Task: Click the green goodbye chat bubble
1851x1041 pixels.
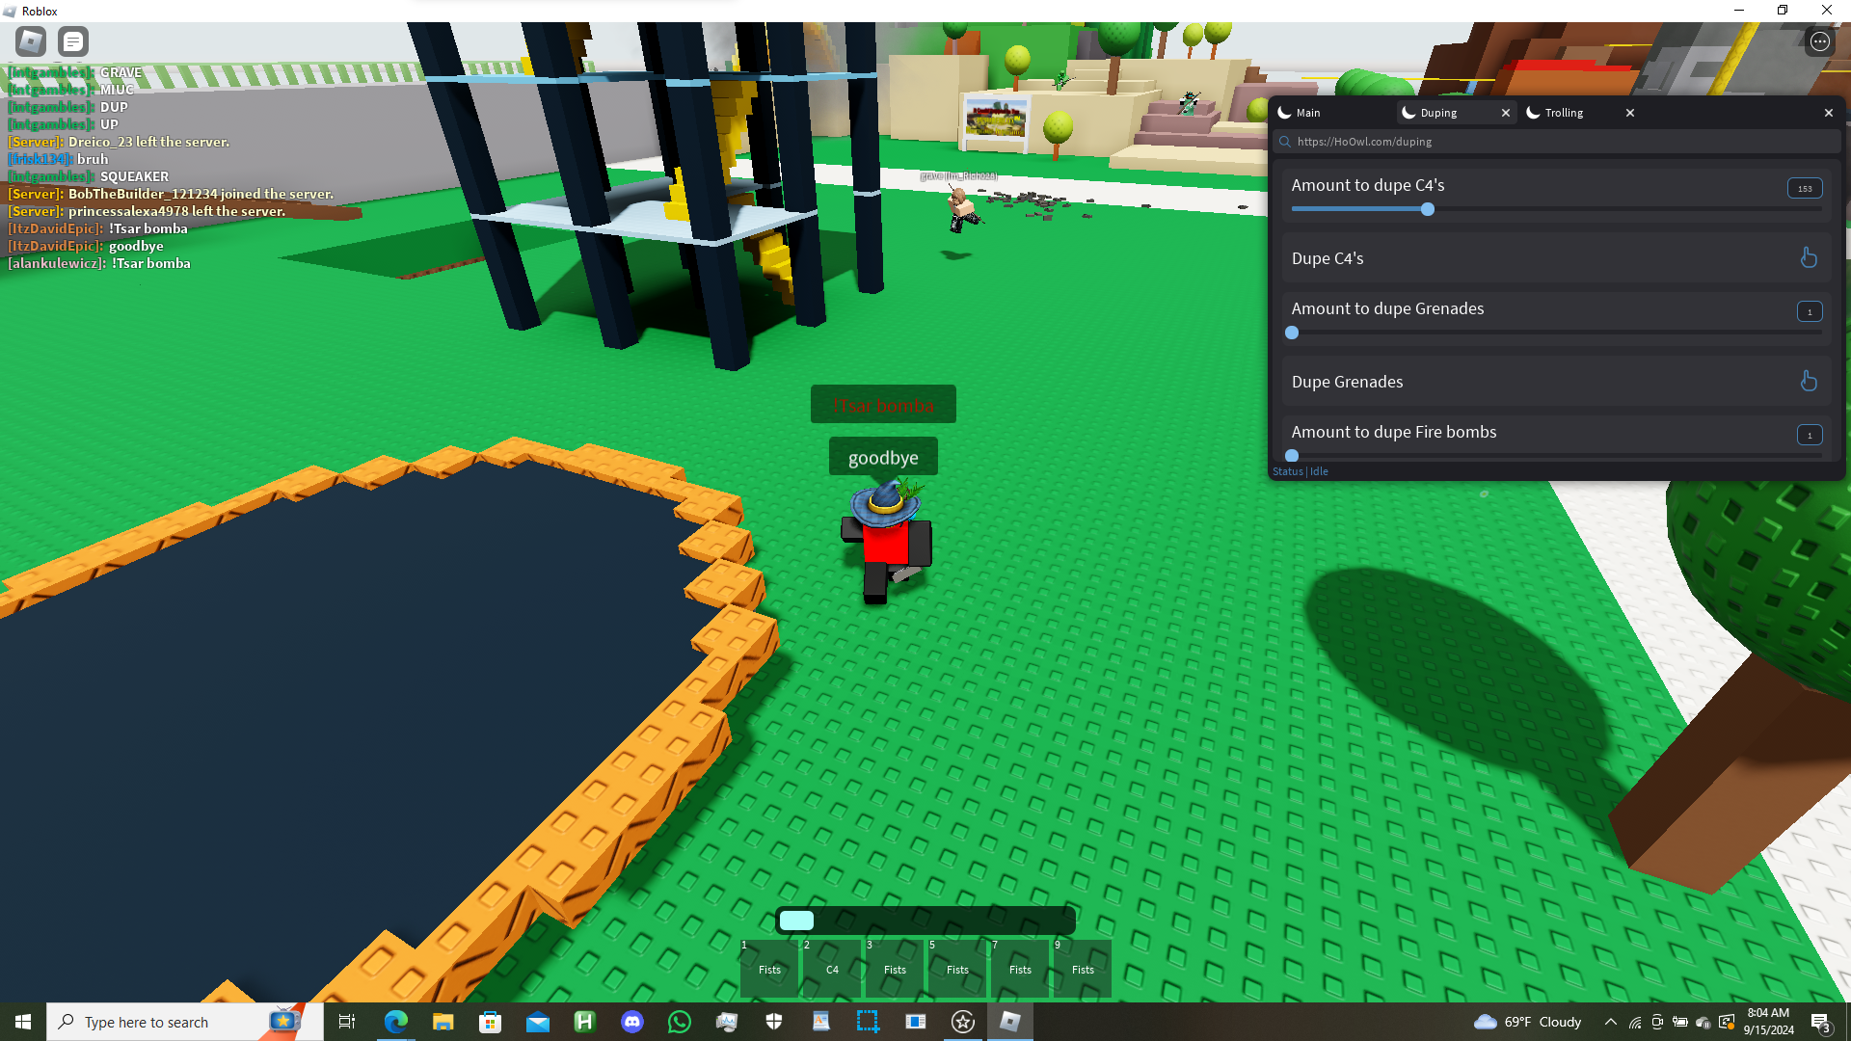Action: tap(883, 457)
